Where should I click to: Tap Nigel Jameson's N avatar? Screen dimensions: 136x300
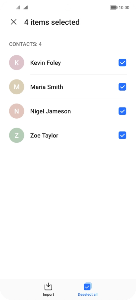(17, 111)
